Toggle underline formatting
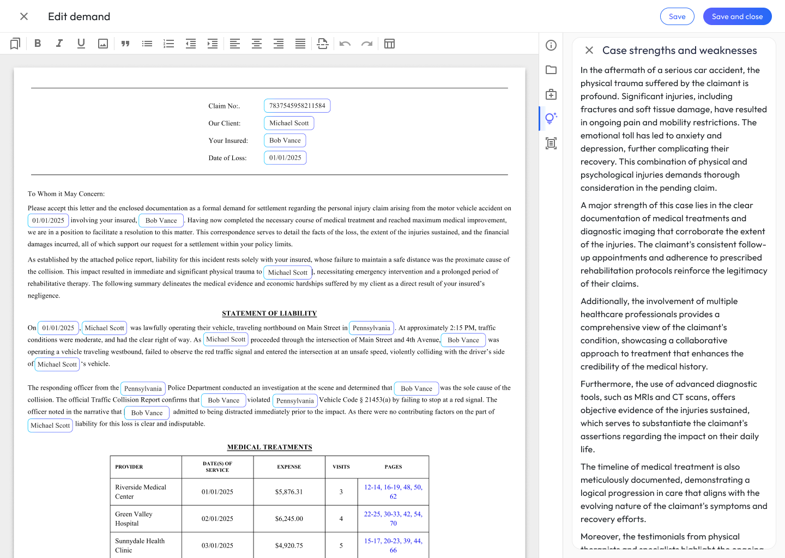Image resolution: width=785 pixels, height=558 pixels. coord(81,44)
